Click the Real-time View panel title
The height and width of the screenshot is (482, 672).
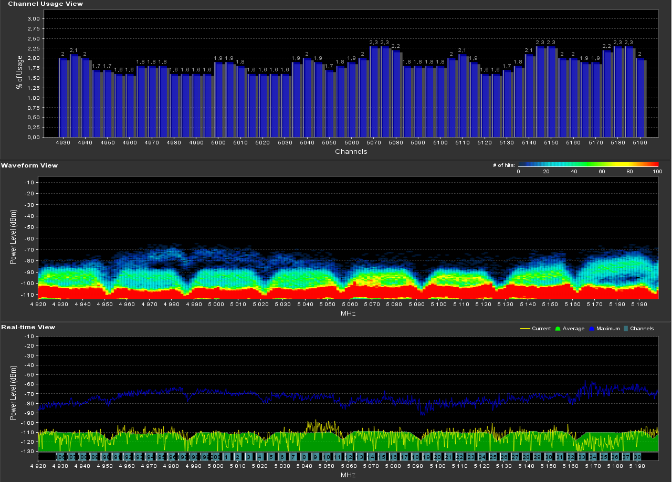pyautogui.click(x=28, y=327)
